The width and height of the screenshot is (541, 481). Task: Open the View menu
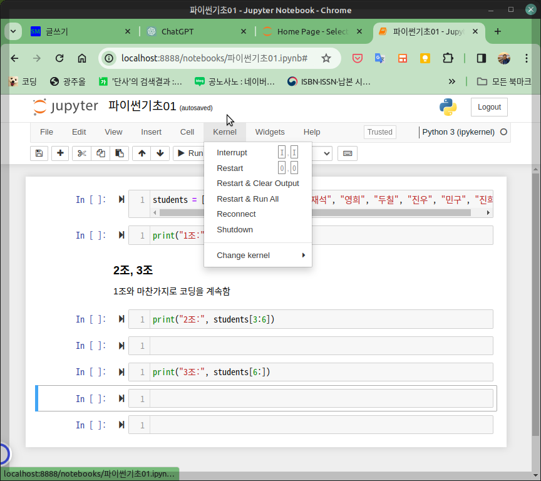tap(113, 132)
